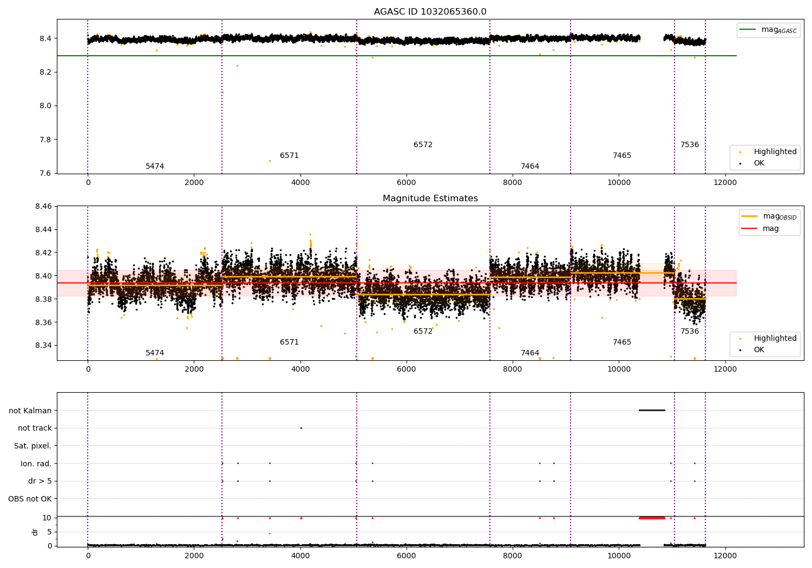812x568 pixels.
Task: Click x-tick '10000' under the middle plot
Action: 619,369
